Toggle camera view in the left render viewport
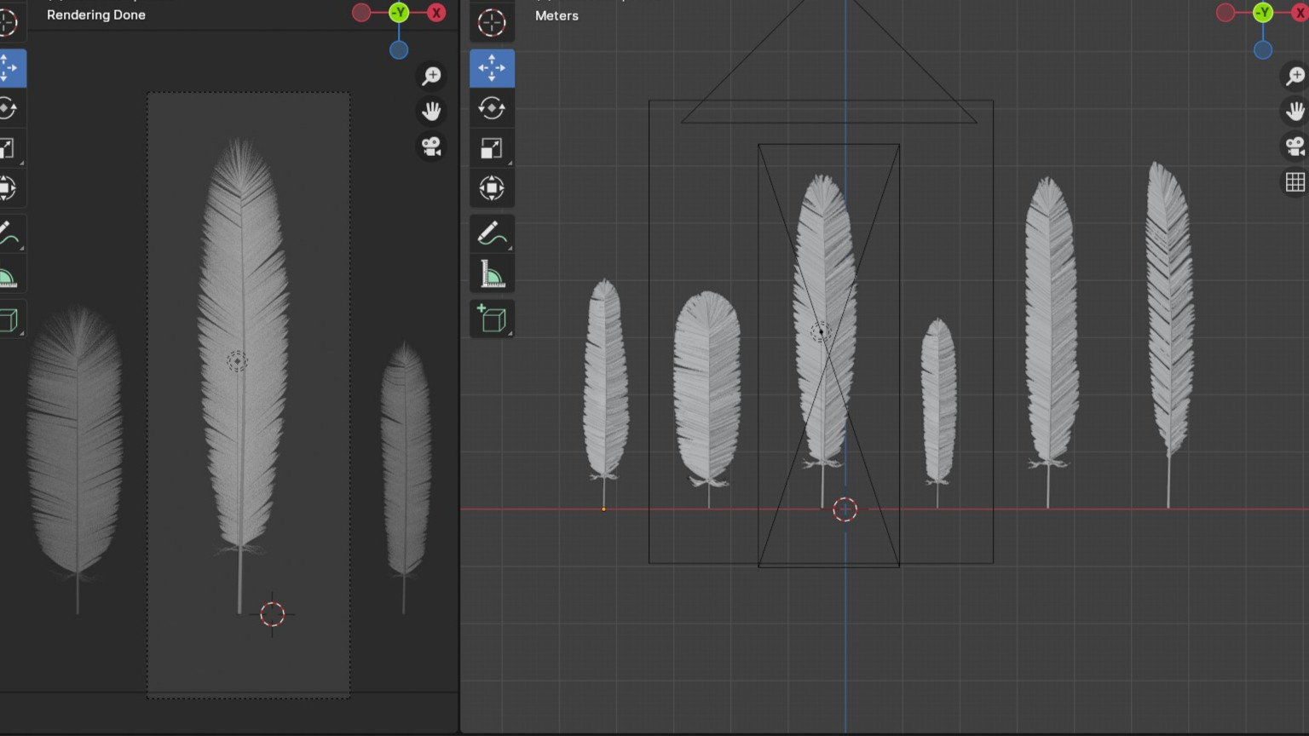 pos(431,147)
